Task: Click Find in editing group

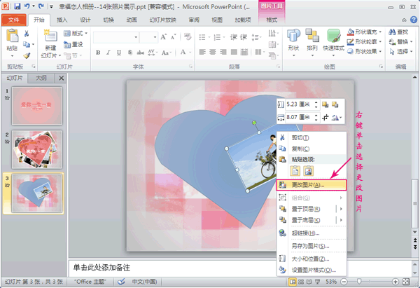Action: (398, 32)
